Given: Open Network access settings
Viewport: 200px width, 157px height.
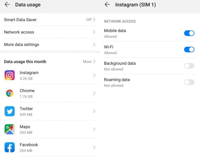Looking at the screenshot, I should [19, 32].
